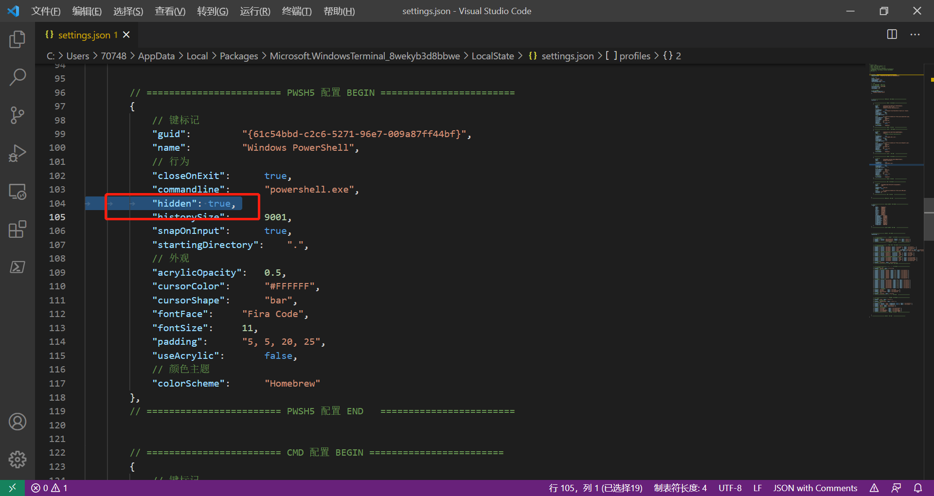934x496 pixels.
Task: Click the Local breadcrumb segment
Action: (197, 56)
